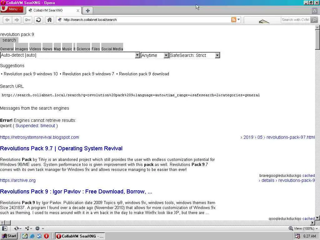Open the Windows Start button

[9, 236]
